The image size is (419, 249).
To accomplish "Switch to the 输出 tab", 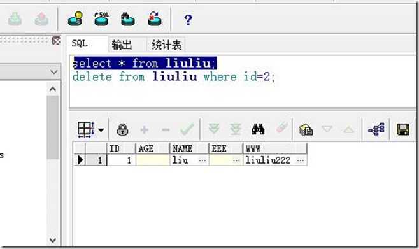I will point(122,45).
